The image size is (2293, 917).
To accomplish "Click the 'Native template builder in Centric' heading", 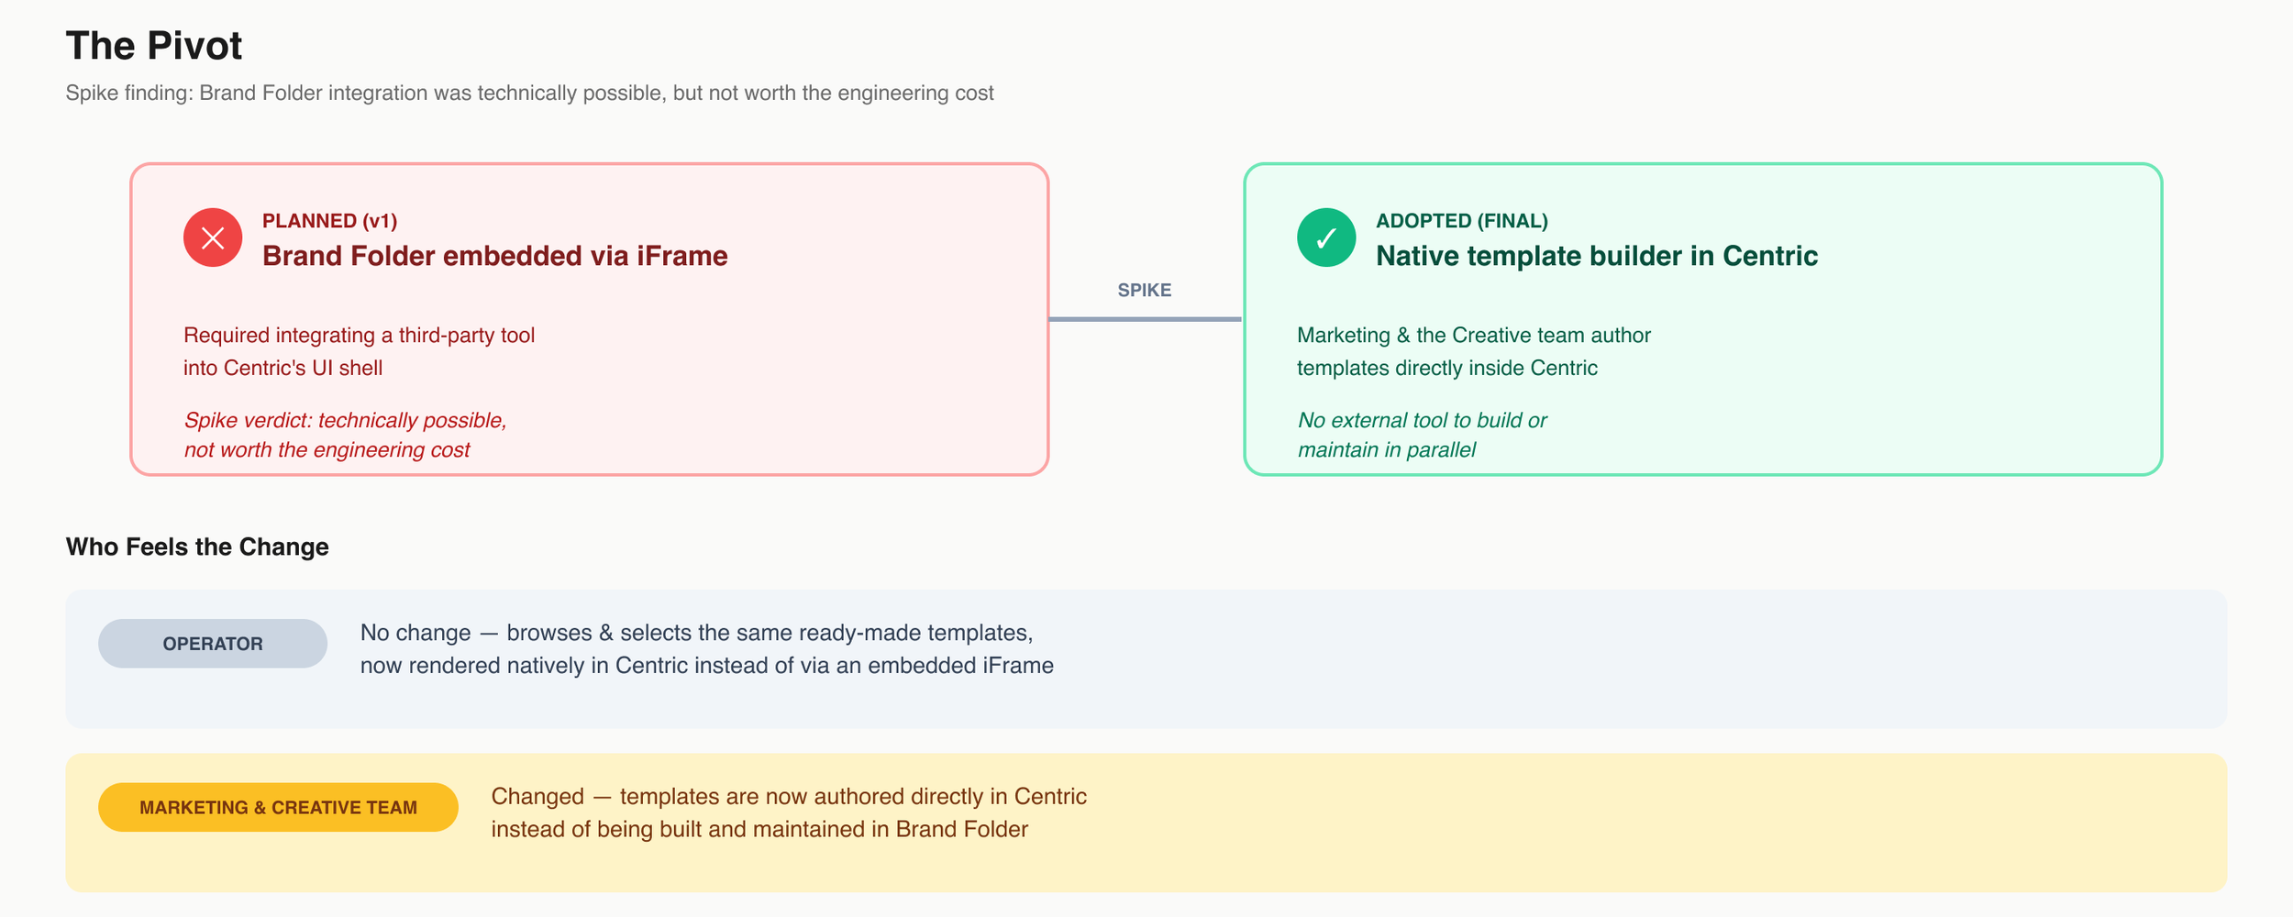I will (1597, 256).
